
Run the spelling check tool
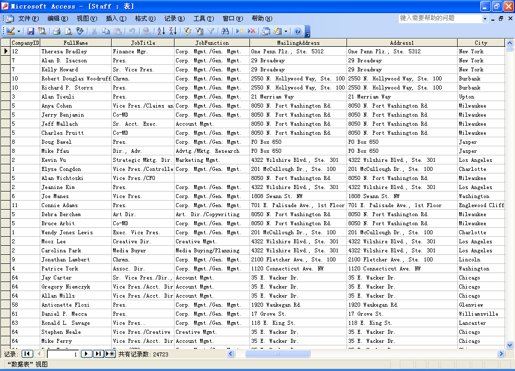[79, 31]
